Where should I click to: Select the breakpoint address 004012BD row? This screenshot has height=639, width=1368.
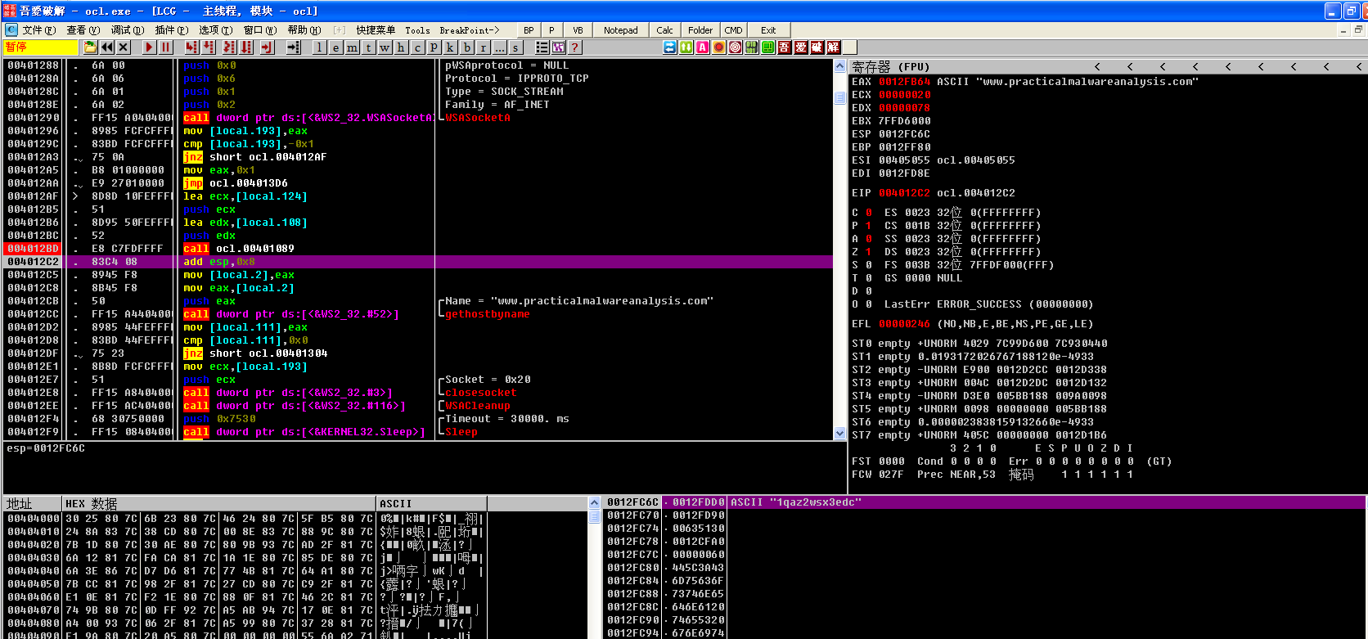[34, 249]
